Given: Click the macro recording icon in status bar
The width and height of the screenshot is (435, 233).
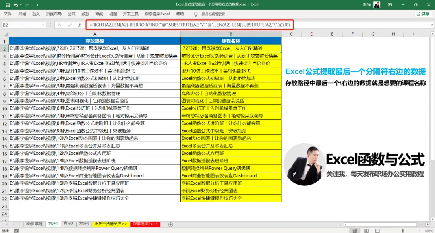Looking at the screenshot, I should coord(17,231).
